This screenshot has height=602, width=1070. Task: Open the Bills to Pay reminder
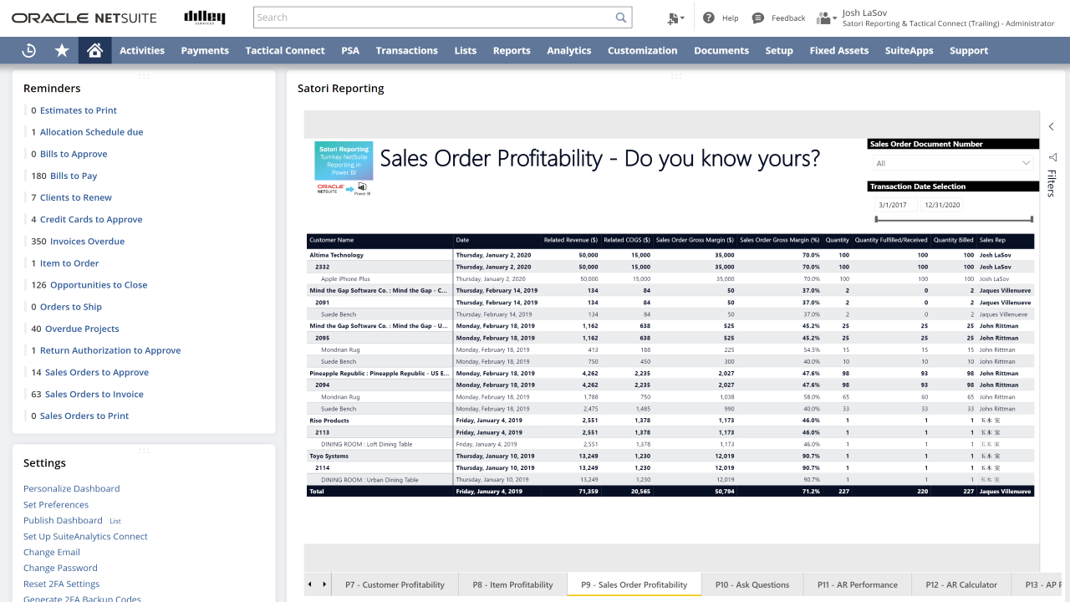click(74, 176)
